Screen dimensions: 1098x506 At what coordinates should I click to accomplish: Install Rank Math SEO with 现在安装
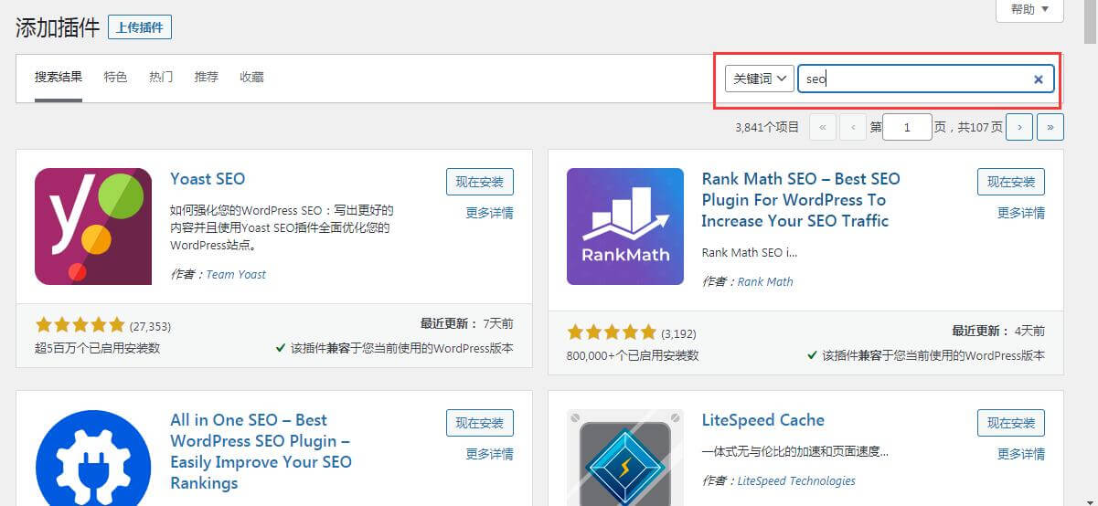[1011, 182]
